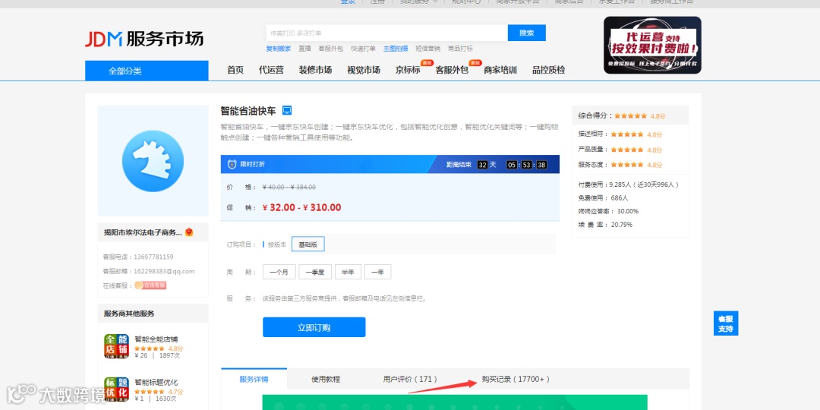Click the 商品打标 hot search link
The height and width of the screenshot is (410, 820).
coord(460,49)
